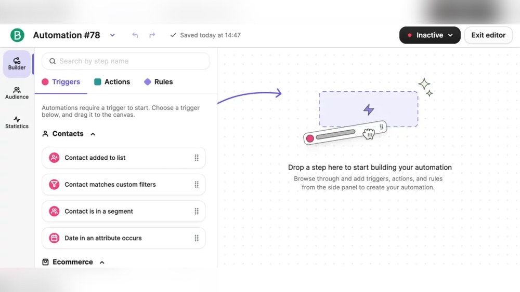This screenshot has width=520, height=292.
Task: Open the Inactive status dropdown
Action: coord(430,35)
